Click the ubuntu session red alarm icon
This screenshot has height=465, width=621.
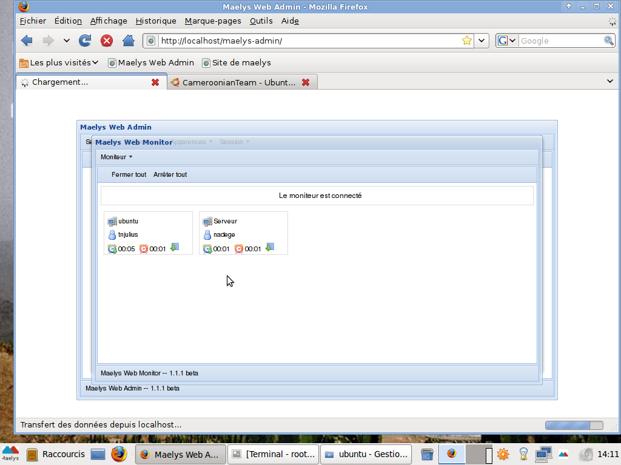pyautogui.click(x=143, y=249)
